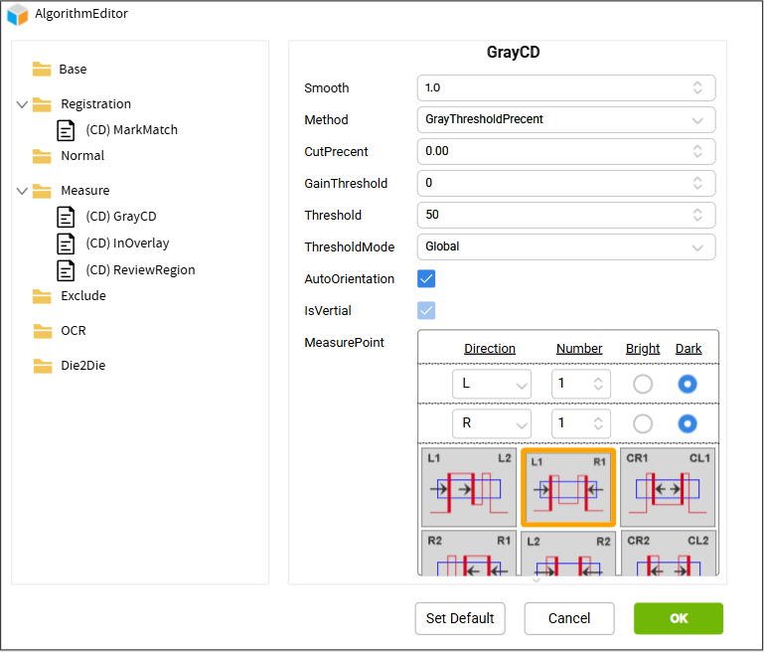Select Dark radio button for R direction row
Screen dimensions: 764x652
tap(687, 423)
